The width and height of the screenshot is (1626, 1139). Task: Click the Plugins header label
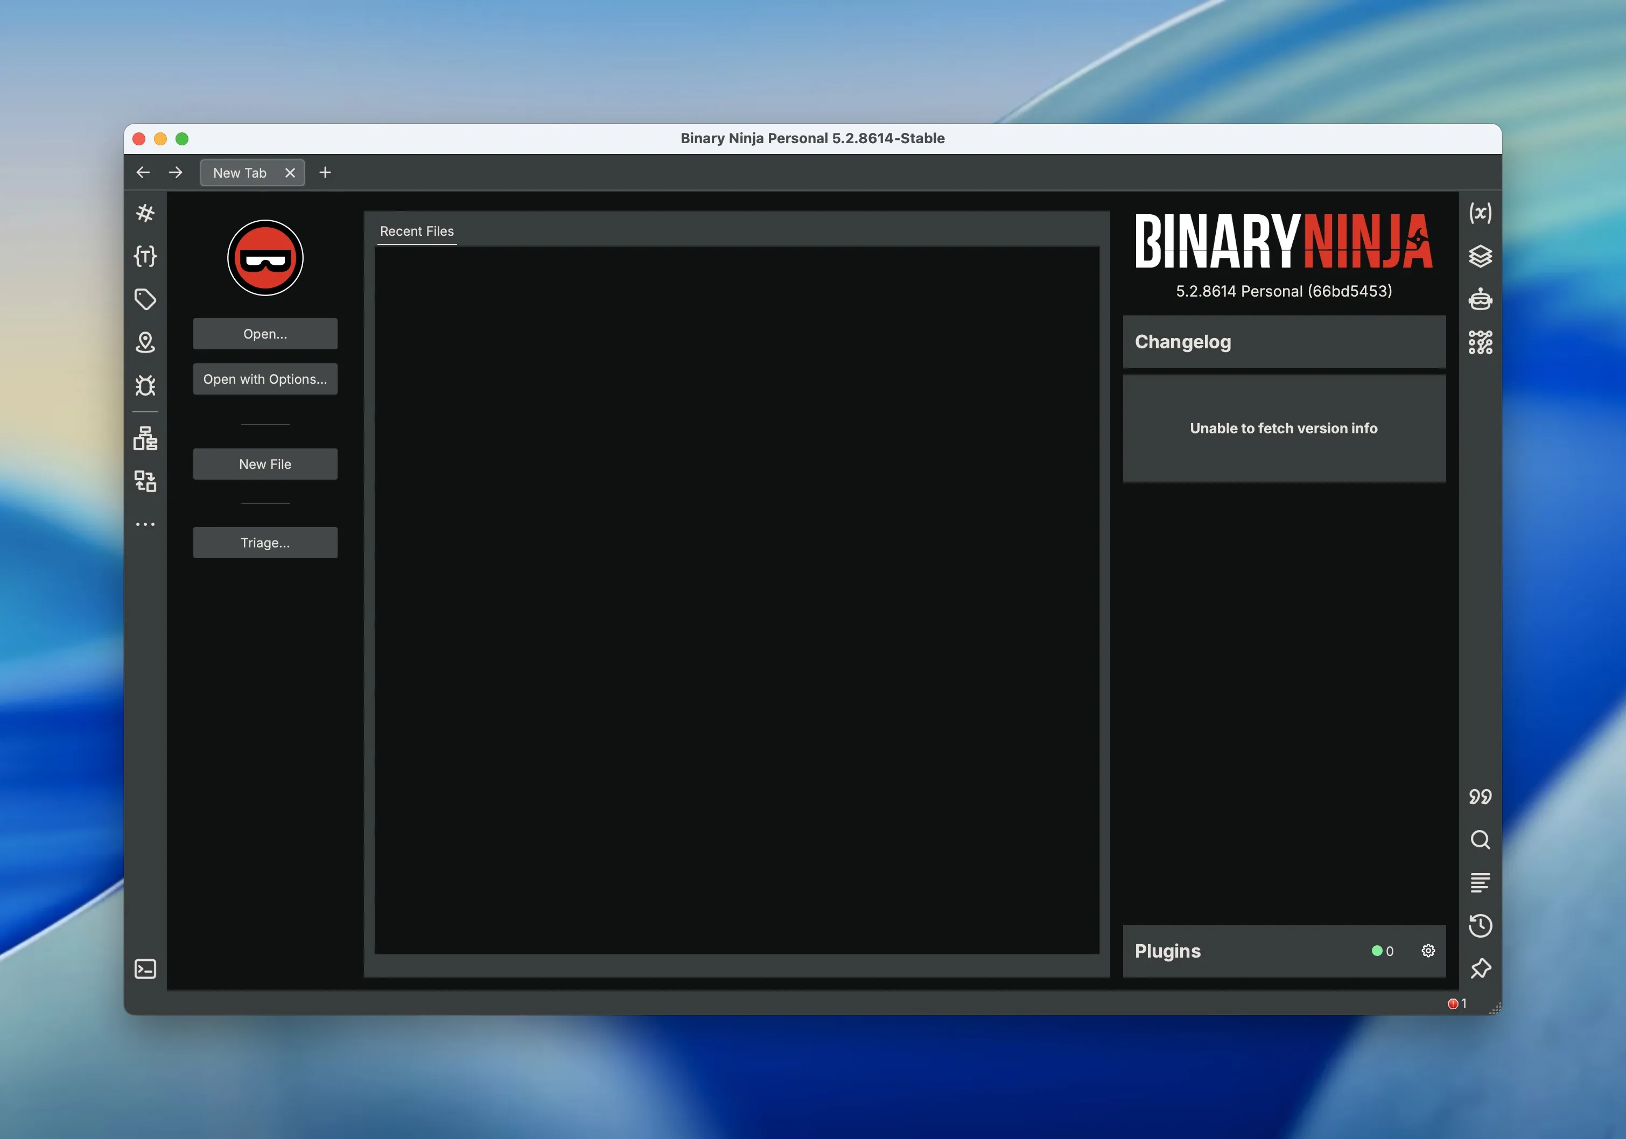(x=1168, y=951)
